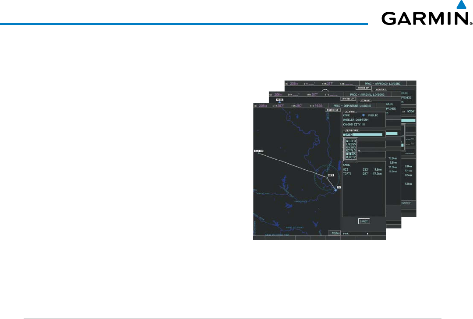The width and height of the screenshot is (473, 319).
Task: Click KANSAS CITY MO text
Action: (x=354, y=124)
